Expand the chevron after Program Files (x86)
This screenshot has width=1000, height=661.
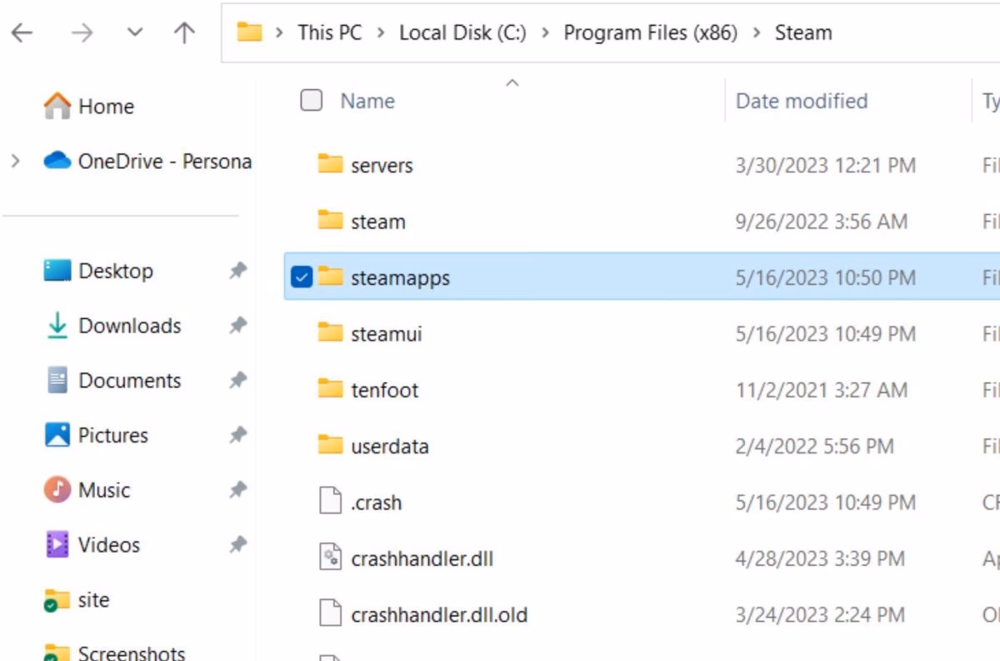tap(757, 32)
